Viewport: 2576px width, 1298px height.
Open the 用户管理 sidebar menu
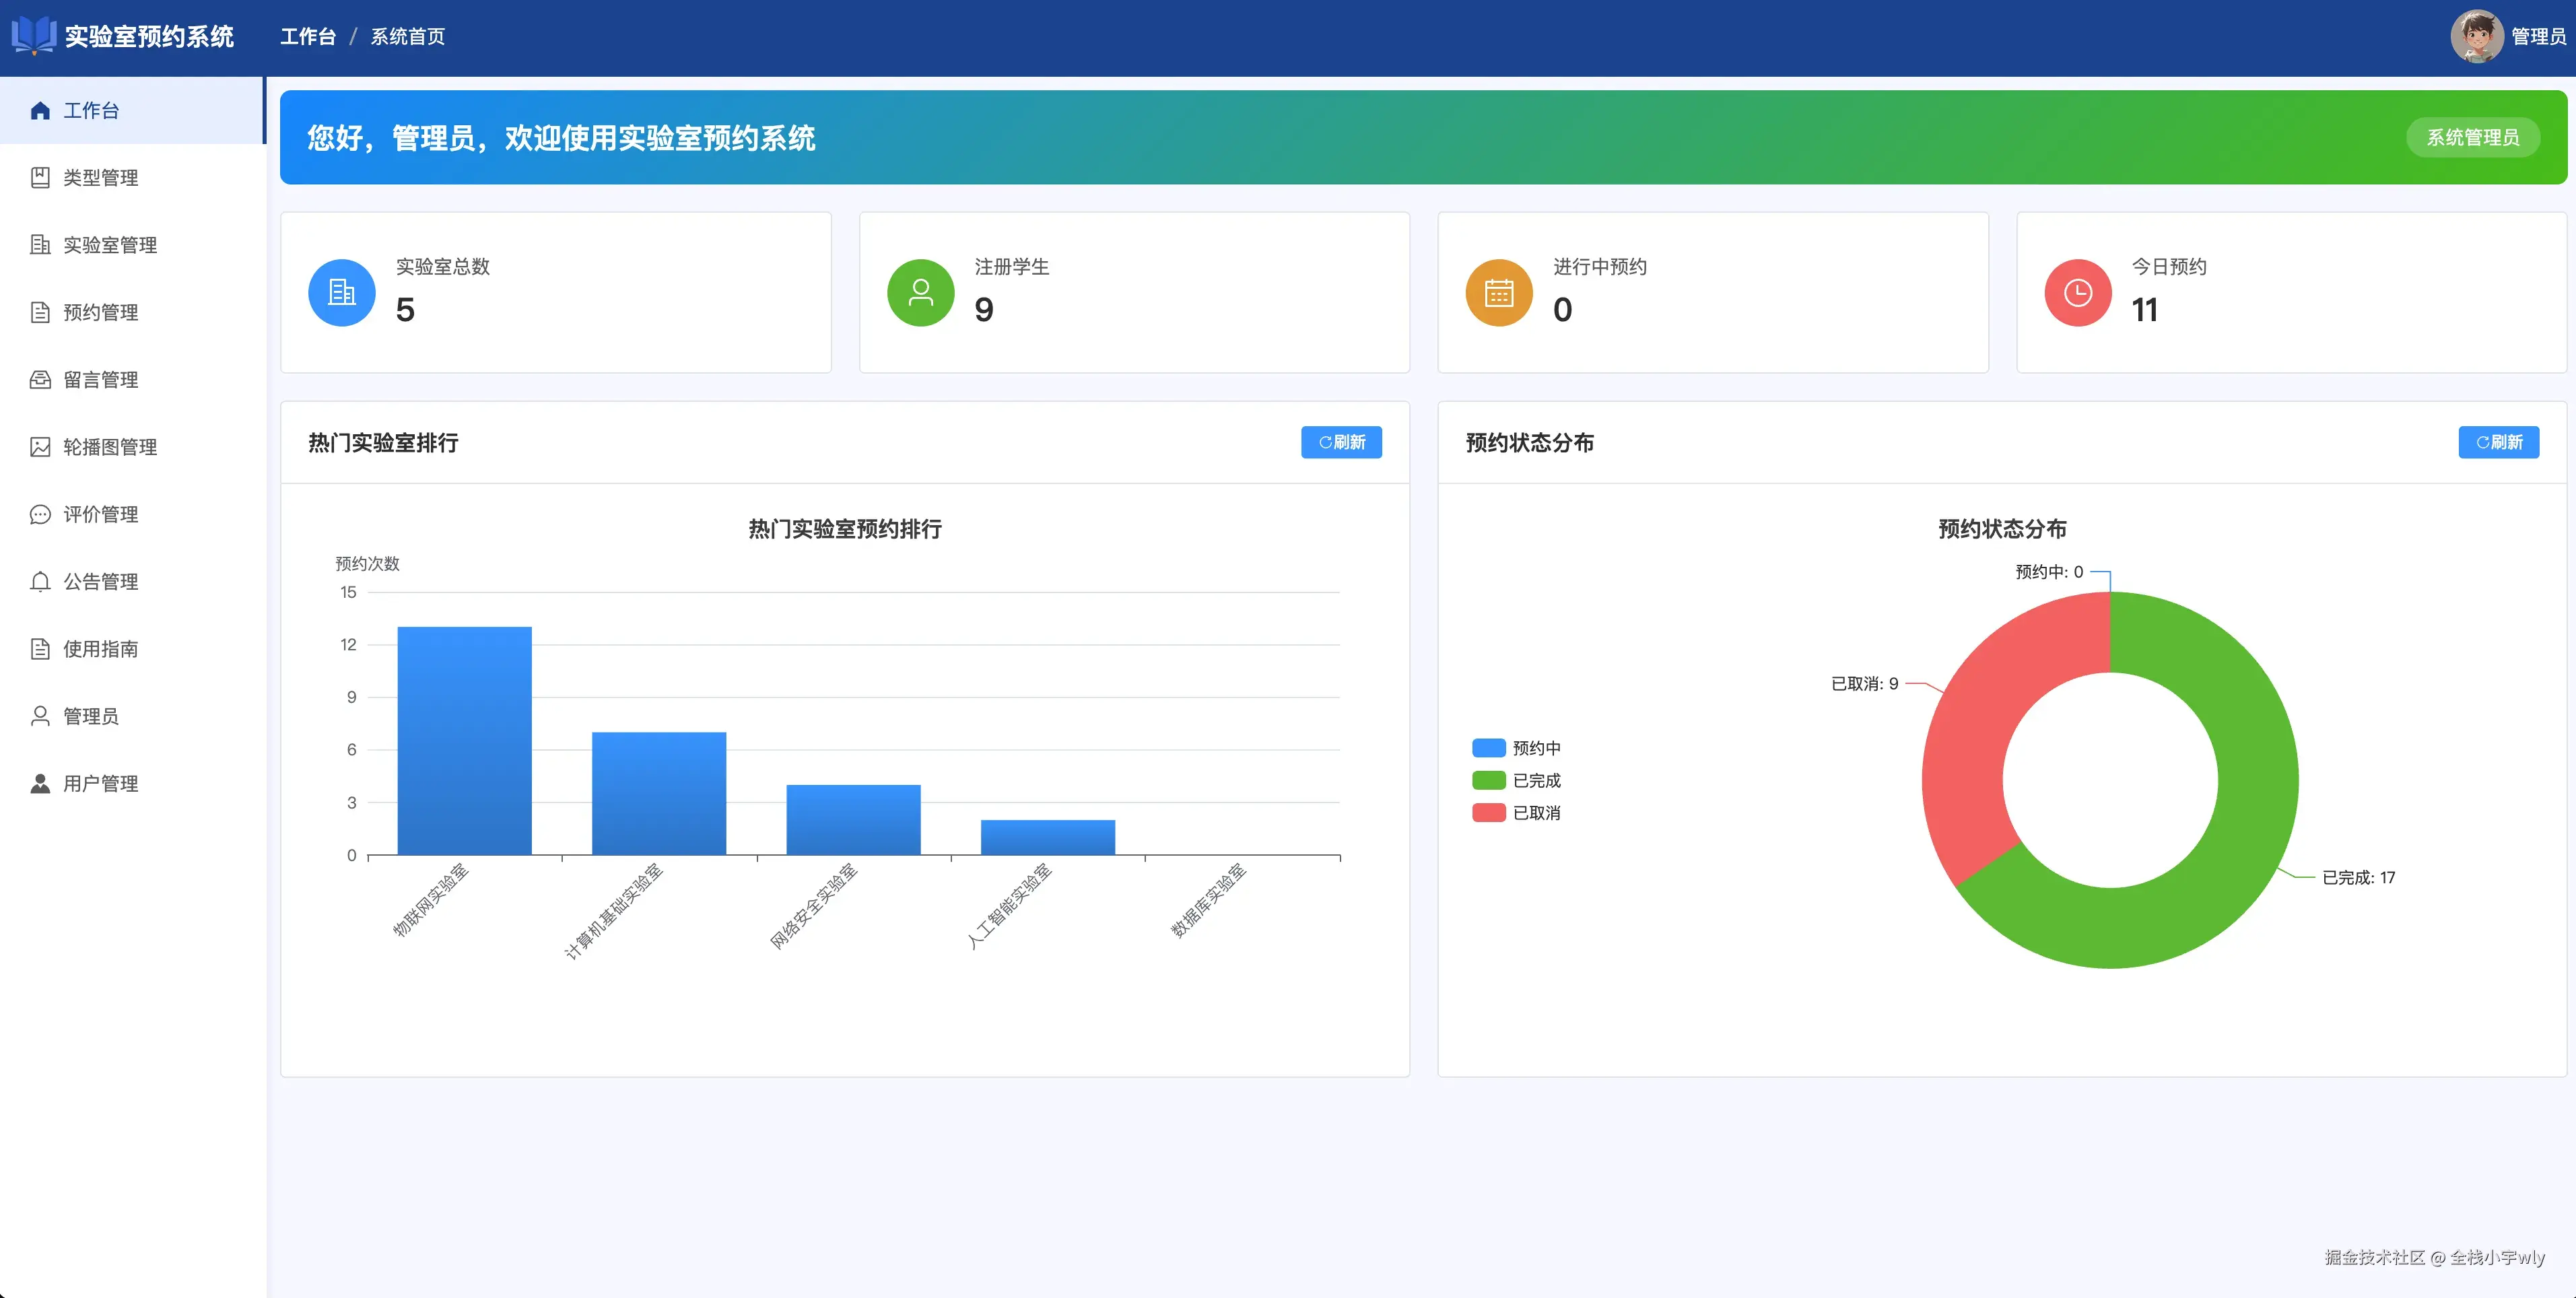coord(100,784)
